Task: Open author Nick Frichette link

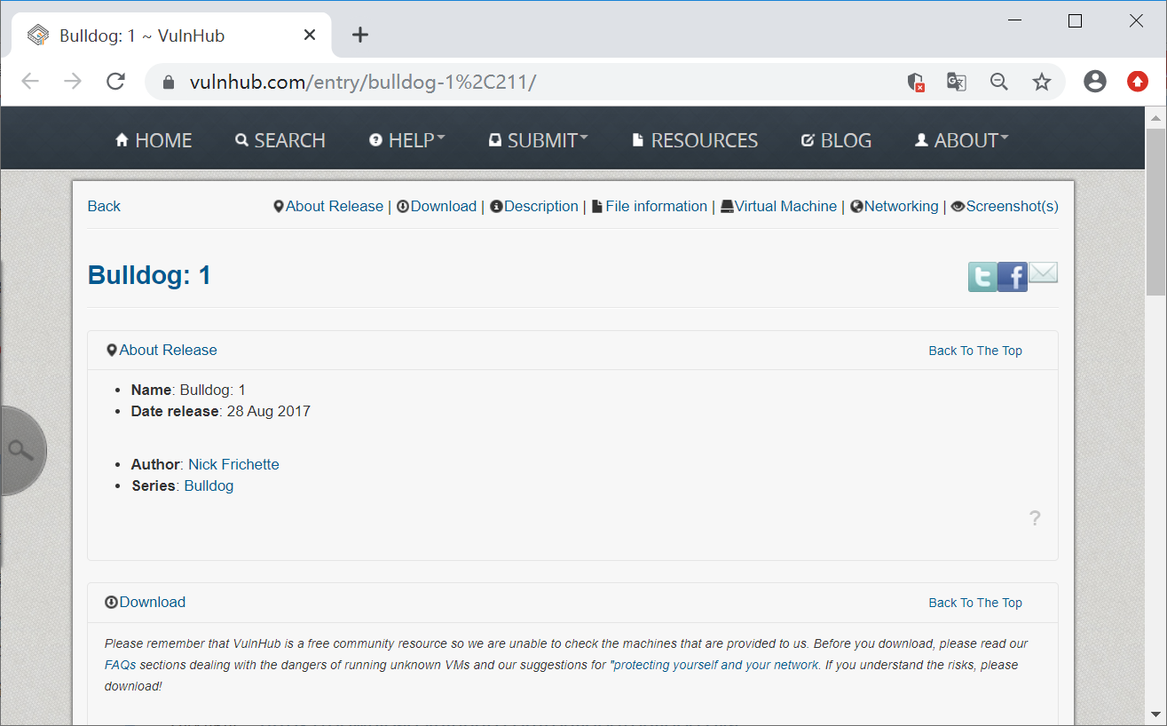Action: (233, 464)
